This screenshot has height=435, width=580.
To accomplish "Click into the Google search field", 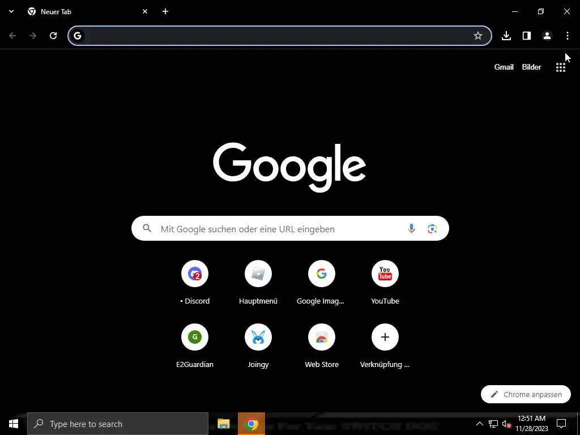I will 290,228.
